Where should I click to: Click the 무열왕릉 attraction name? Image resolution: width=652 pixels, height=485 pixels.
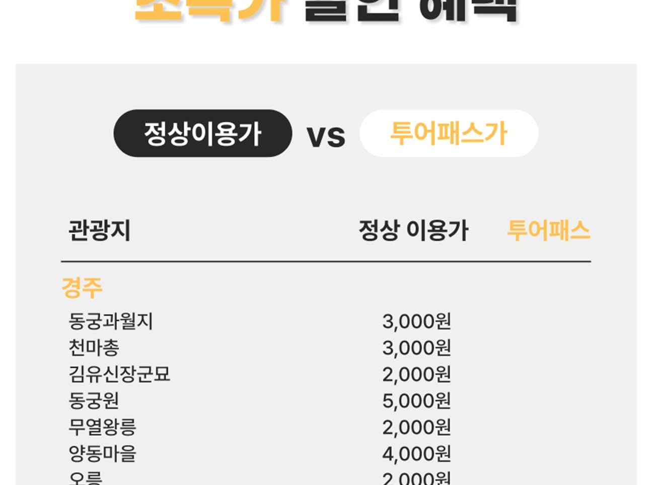tap(102, 428)
